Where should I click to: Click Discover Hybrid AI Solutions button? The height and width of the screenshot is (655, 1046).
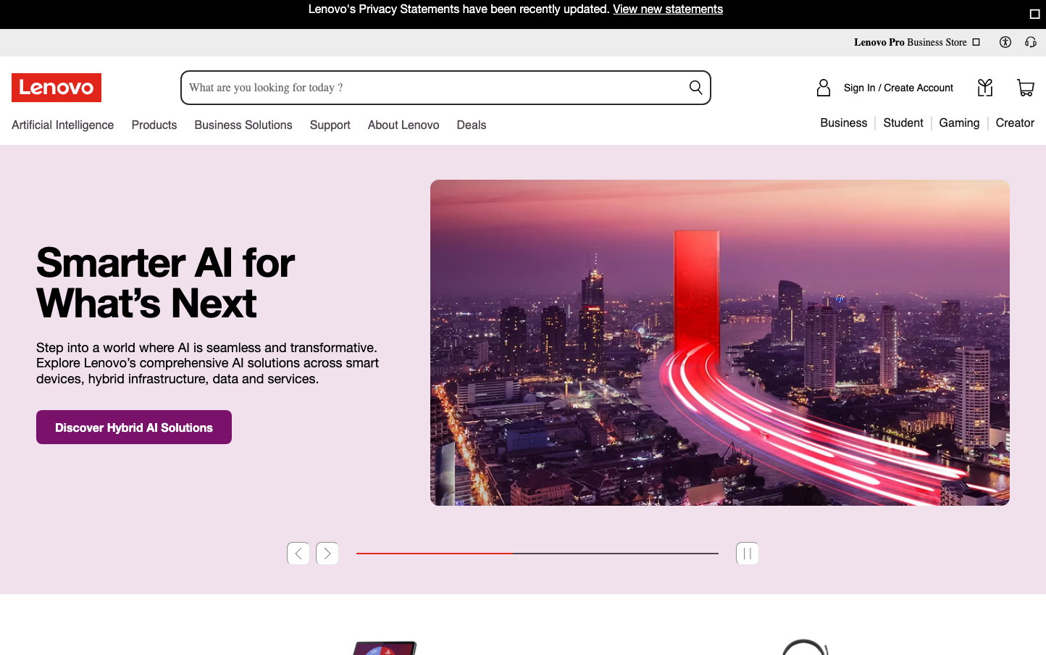click(x=134, y=427)
